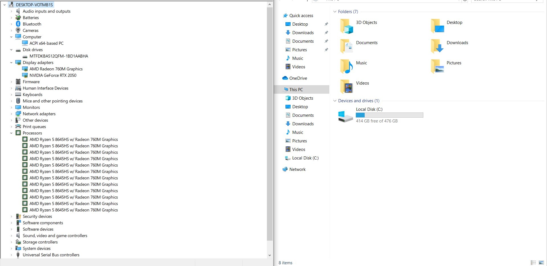Click the Local Disk capacity bar
The image size is (547, 266).
pyautogui.click(x=389, y=115)
